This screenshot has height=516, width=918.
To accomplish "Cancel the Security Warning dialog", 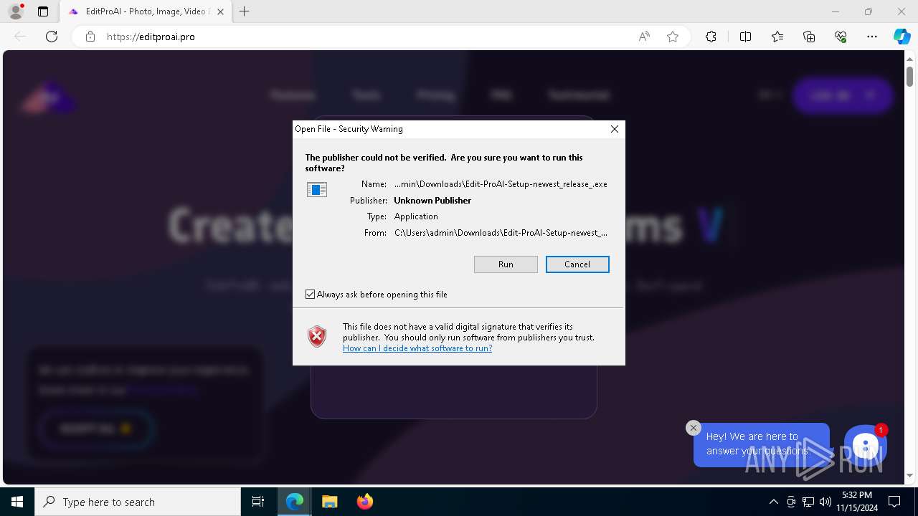I will point(577,264).
